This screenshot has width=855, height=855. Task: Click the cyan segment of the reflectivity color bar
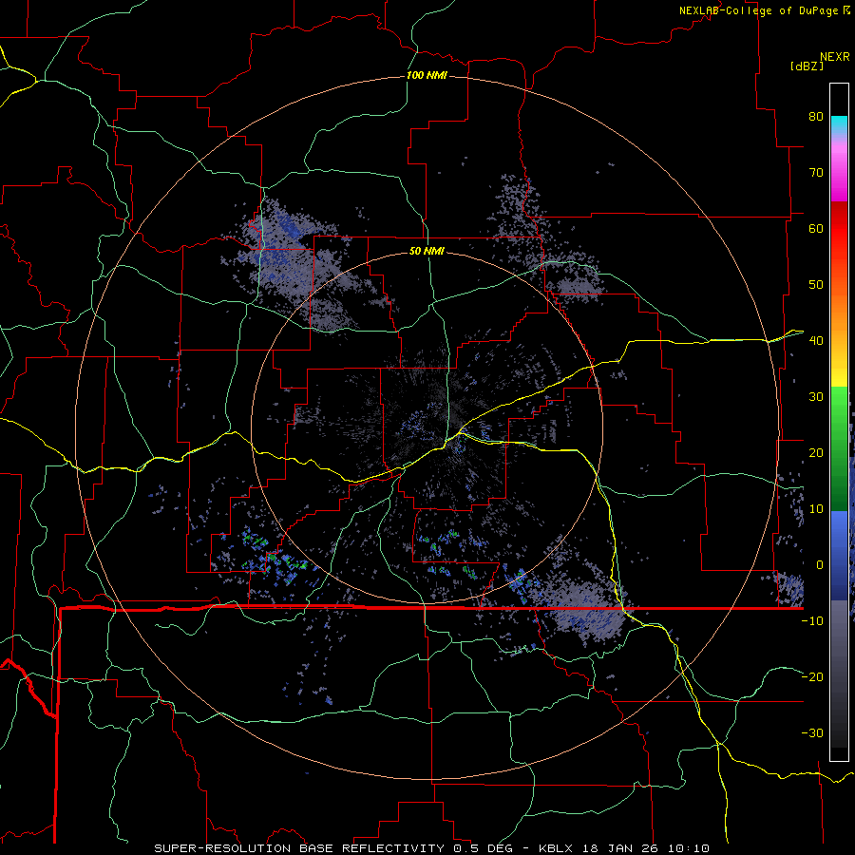839,124
